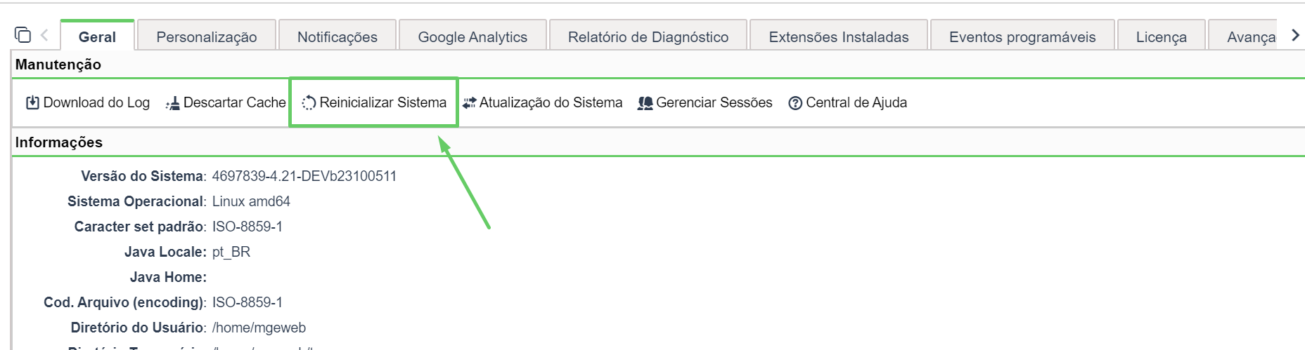Click the Reinicializar Sistema button label

pos(383,102)
